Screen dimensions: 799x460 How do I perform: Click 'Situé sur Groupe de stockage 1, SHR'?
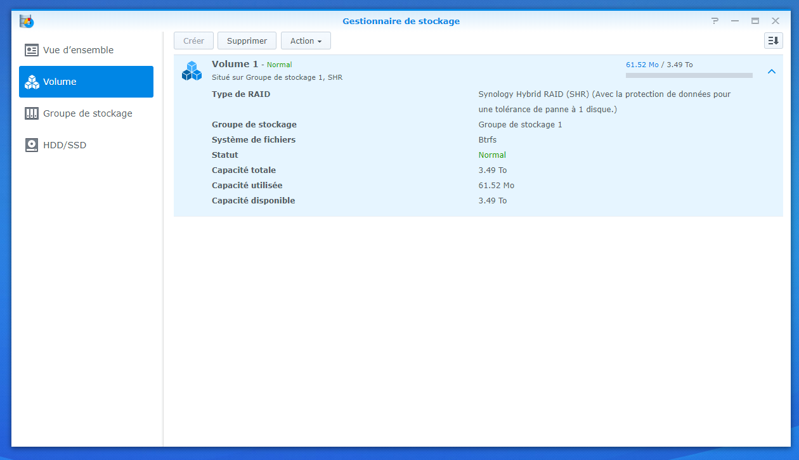277,77
